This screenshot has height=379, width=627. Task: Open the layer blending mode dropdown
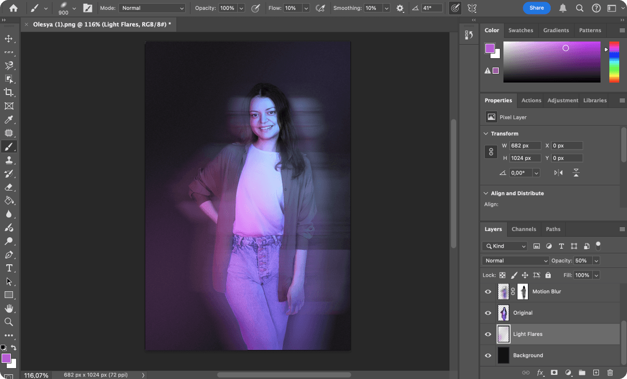coord(515,260)
